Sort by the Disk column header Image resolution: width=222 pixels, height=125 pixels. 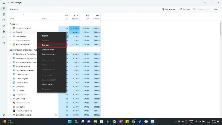click(x=85, y=17)
